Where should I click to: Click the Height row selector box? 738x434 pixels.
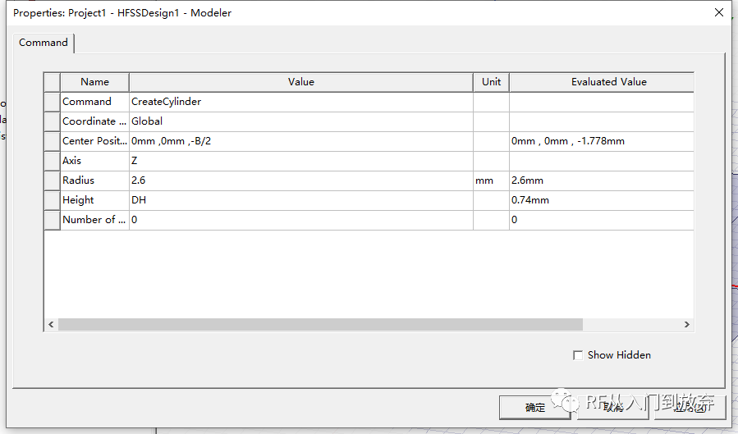(52, 200)
